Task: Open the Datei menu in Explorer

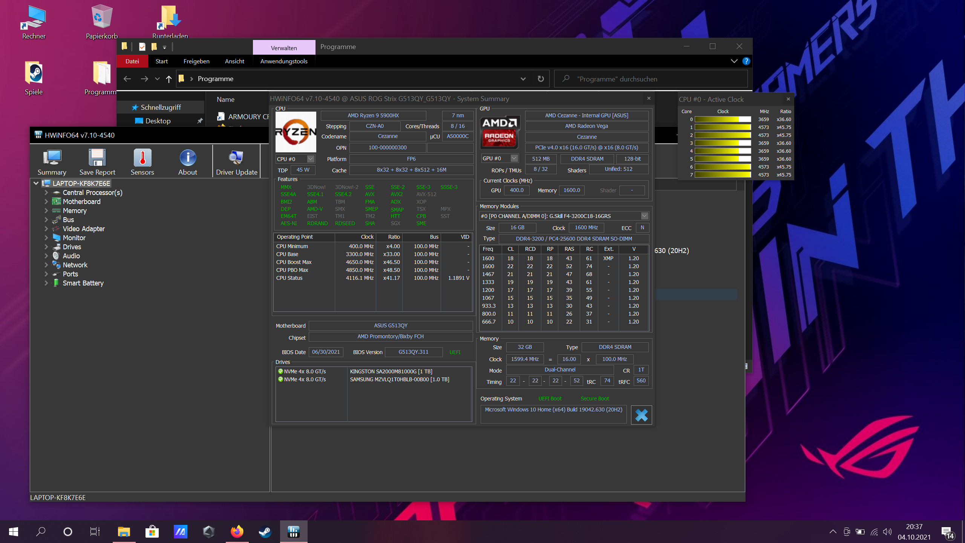Action: [132, 61]
